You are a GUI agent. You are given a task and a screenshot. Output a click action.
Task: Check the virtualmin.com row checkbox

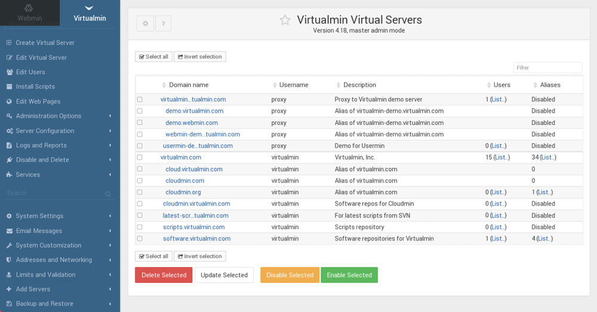(x=140, y=157)
